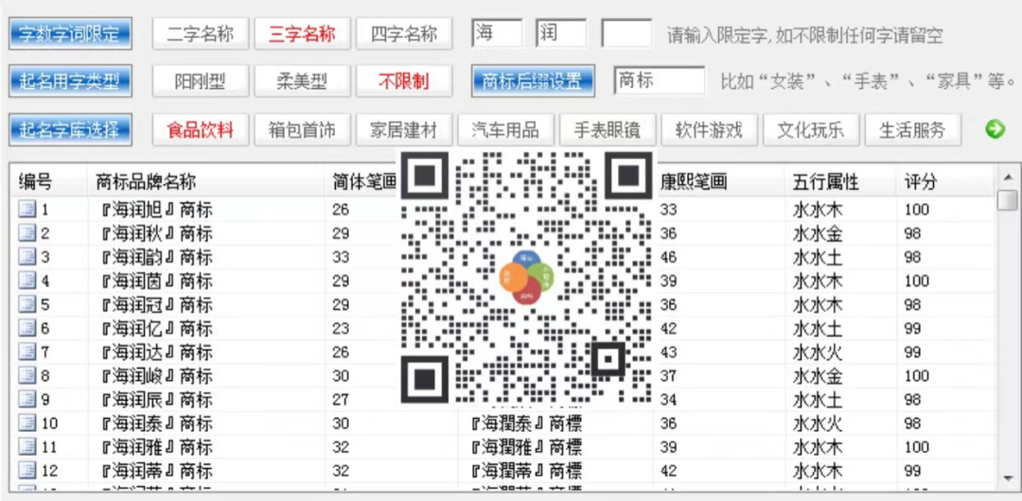Select the 『海润泰』商标 entry

(x=156, y=423)
